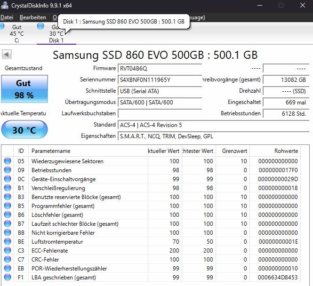Click the Eigenschaften field with S.M.A.R.T., NCQ
The width and height of the screenshot is (313, 286).
click(x=213, y=136)
